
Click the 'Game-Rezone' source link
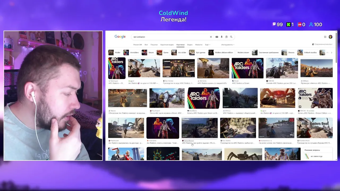189,141
